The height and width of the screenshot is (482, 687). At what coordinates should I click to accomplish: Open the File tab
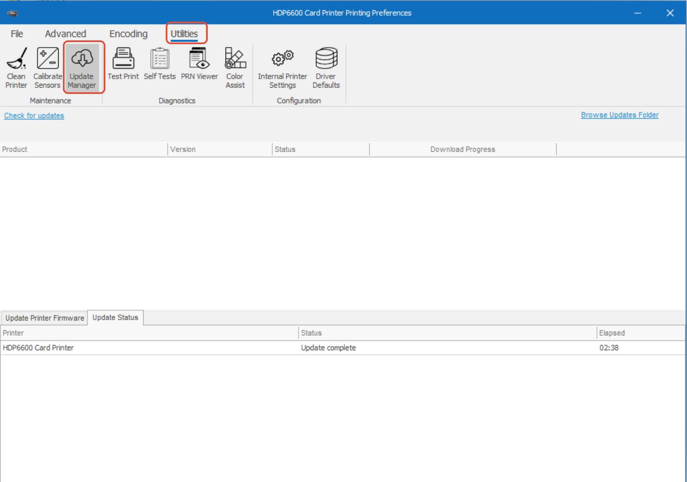tap(17, 34)
